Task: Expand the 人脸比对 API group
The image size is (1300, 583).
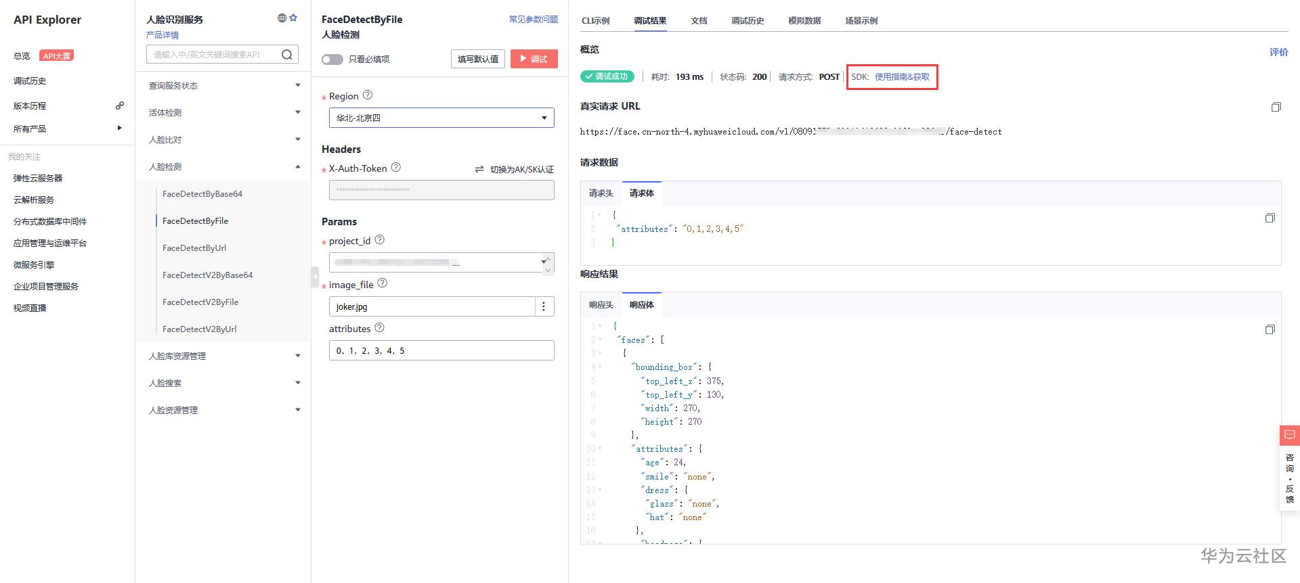Action: [x=298, y=140]
